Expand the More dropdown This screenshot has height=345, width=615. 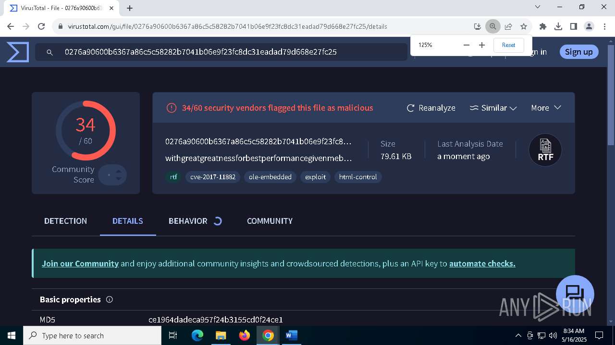click(546, 108)
